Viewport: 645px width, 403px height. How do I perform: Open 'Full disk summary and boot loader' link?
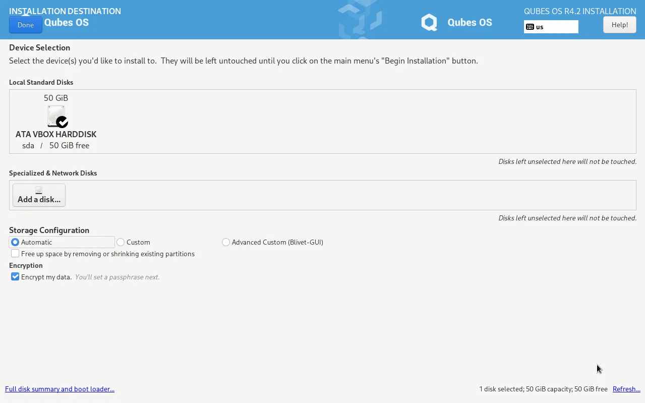[x=60, y=389]
